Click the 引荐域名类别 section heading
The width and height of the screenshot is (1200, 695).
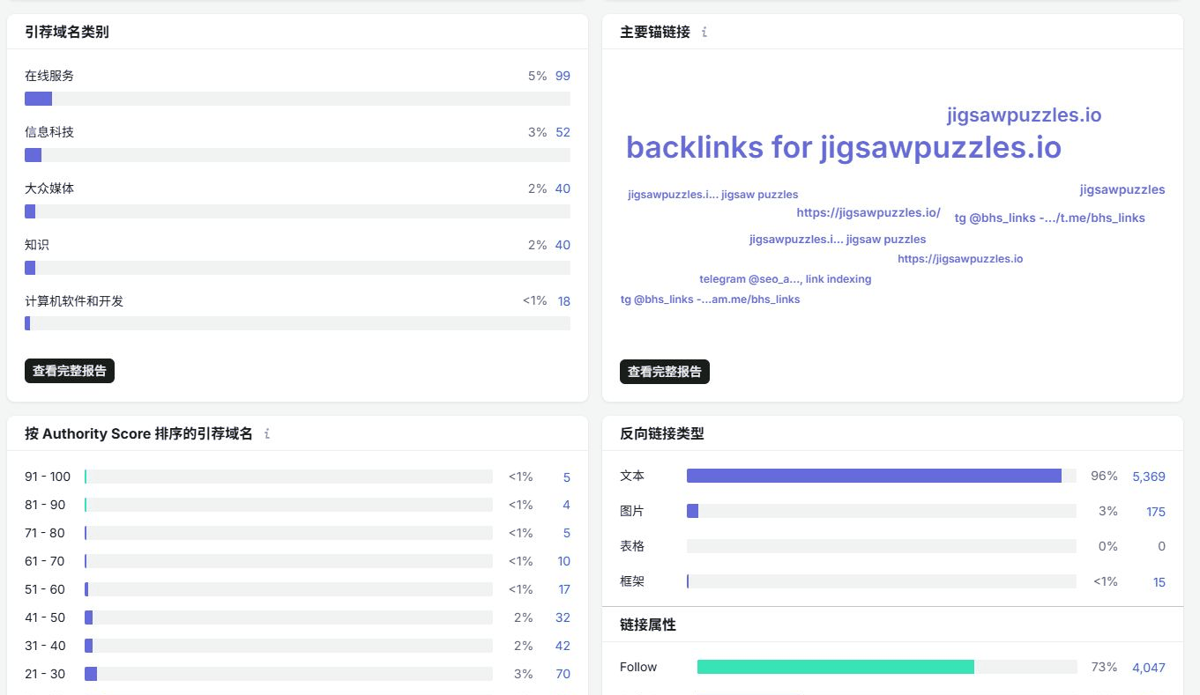tap(67, 32)
